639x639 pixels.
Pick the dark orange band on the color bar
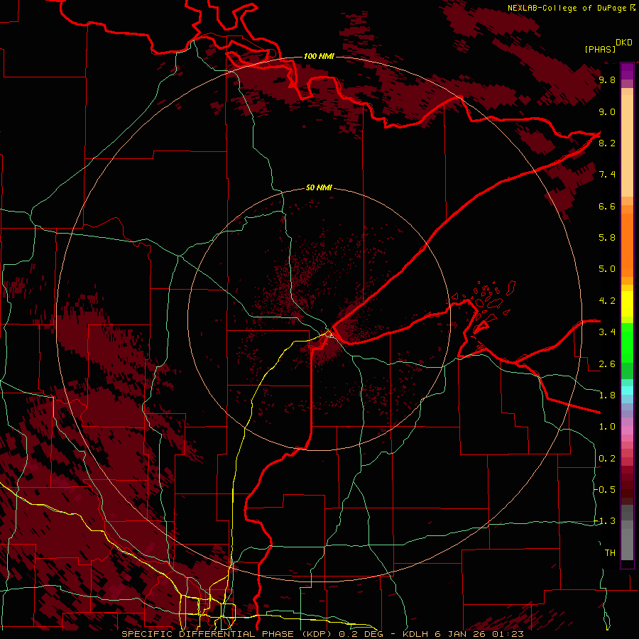click(627, 246)
